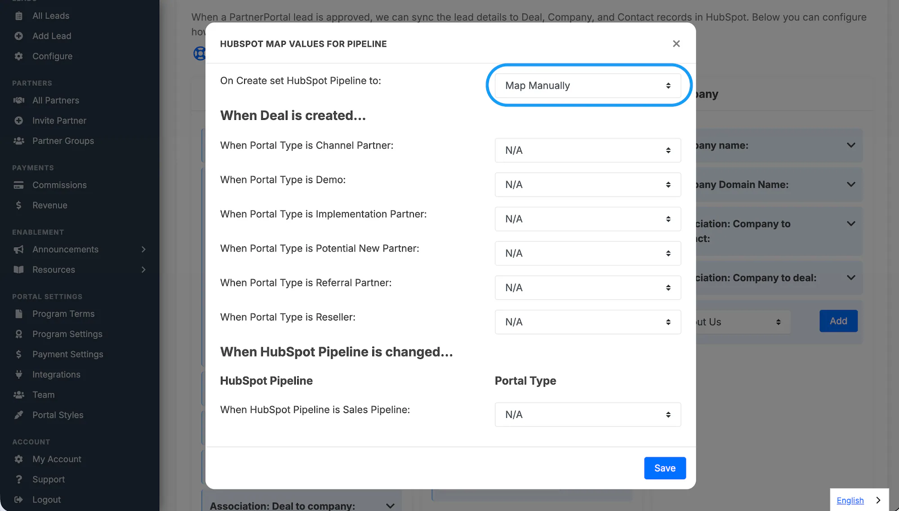Click the Invite Partner plus icon
Image resolution: width=899 pixels, height=511 pixels.
(18, 120)
